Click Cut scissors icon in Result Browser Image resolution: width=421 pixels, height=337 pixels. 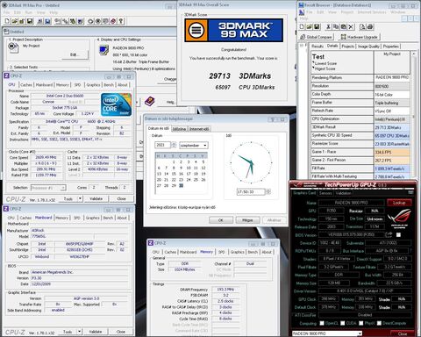pos(329,27)
